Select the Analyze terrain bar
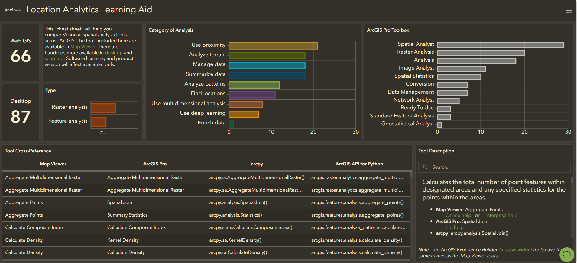 pyautogui.click(x=267, y=56)
